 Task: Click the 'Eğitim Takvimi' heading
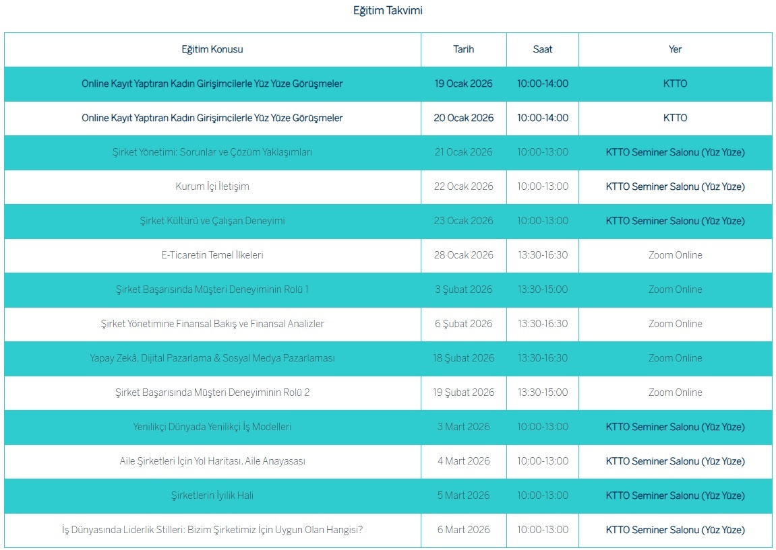point(388,10)
